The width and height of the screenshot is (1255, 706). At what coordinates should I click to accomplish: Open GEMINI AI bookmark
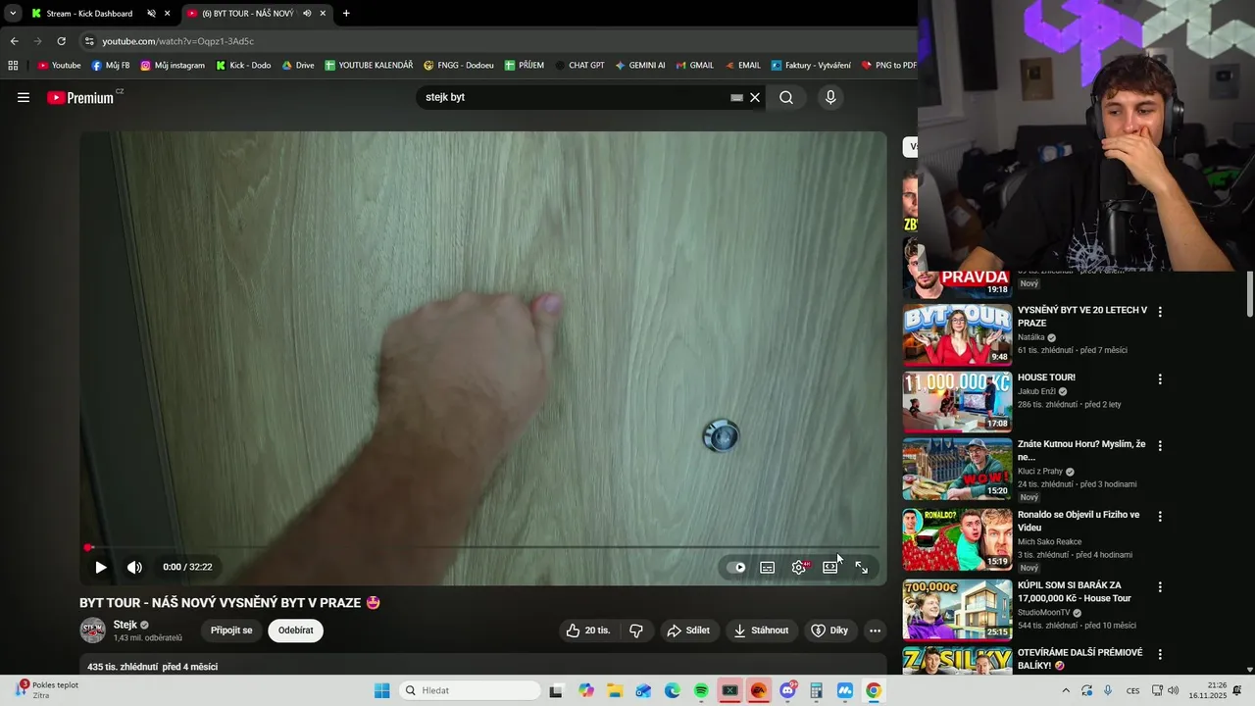(639, 66)
